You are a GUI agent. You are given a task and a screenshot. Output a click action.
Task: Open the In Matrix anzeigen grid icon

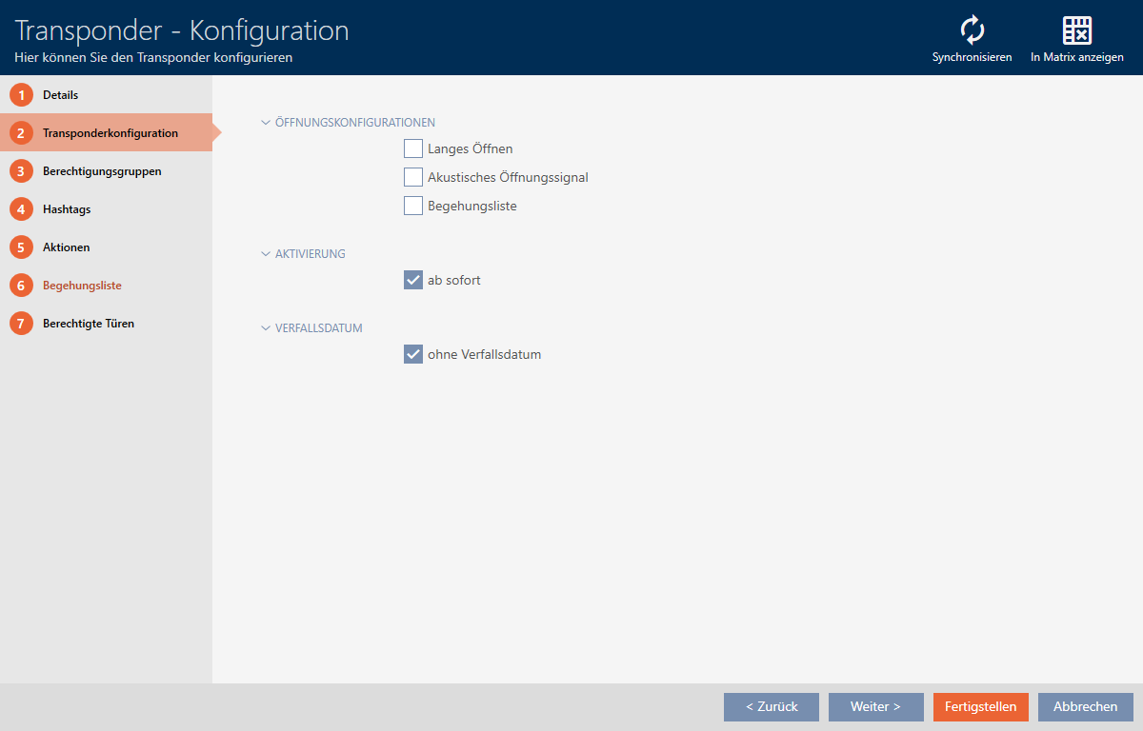tap(1076, 30)
